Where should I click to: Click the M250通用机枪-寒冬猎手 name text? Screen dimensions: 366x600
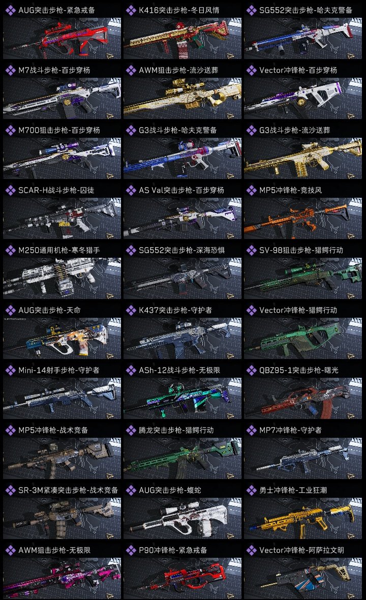pyautogui.click(x=59, y=250)
